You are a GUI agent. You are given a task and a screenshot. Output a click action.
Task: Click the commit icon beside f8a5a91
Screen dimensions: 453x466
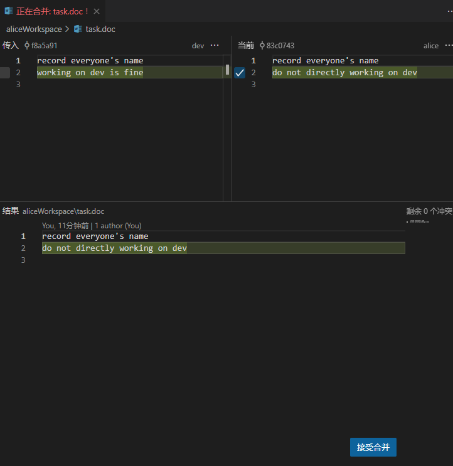click(x=27, y=45)
